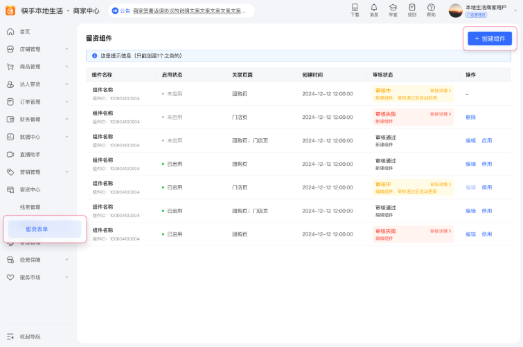The width and height of the screenshot is (523, 347).
Task: Open 审核详情 for 未启用 审核中 row
Action: point(441,91)
